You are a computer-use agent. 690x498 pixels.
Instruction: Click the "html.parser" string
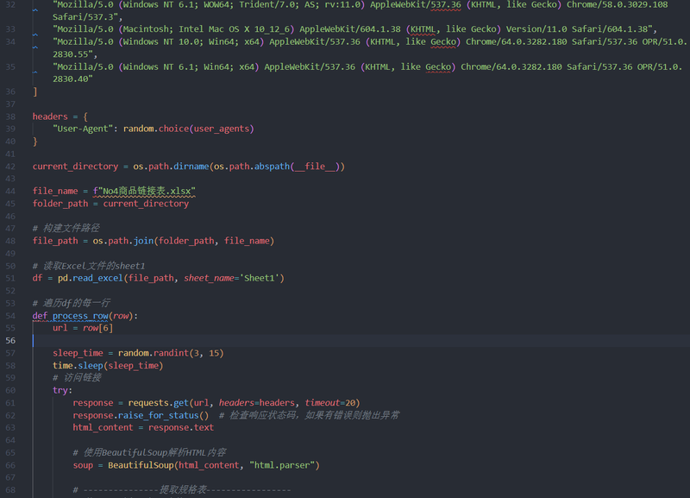282,465
